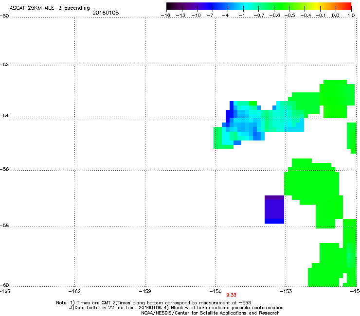
Task: Click latitude axis label '-54'
Action: coord(4,116)
